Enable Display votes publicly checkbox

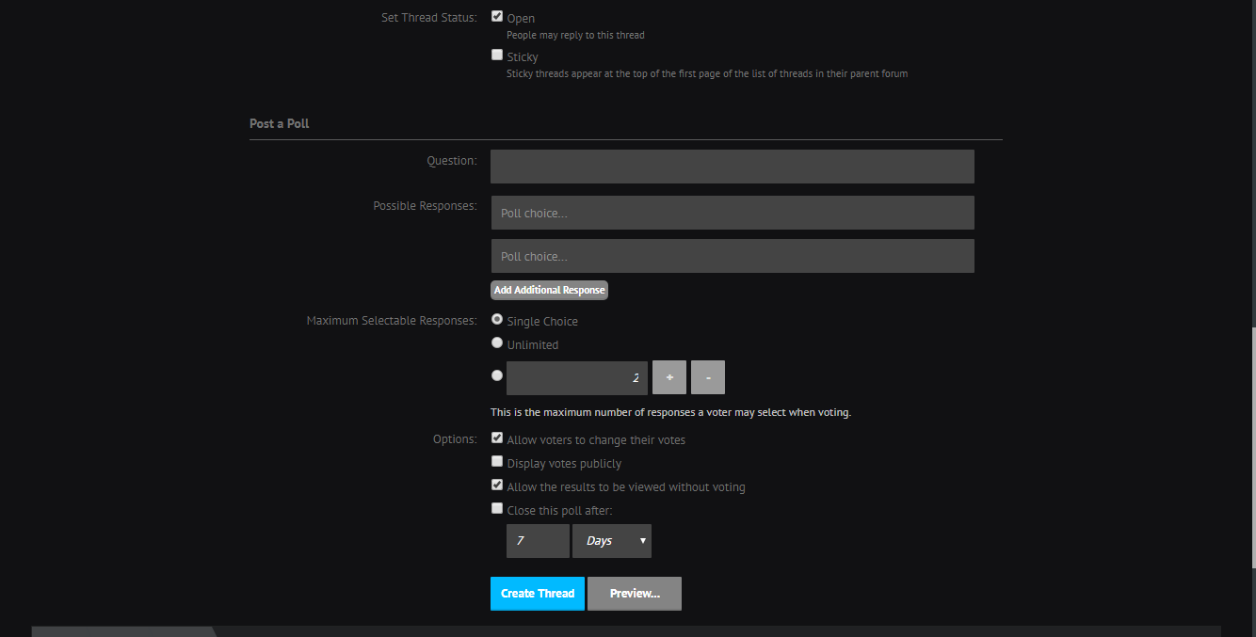(x=497, y=462)
